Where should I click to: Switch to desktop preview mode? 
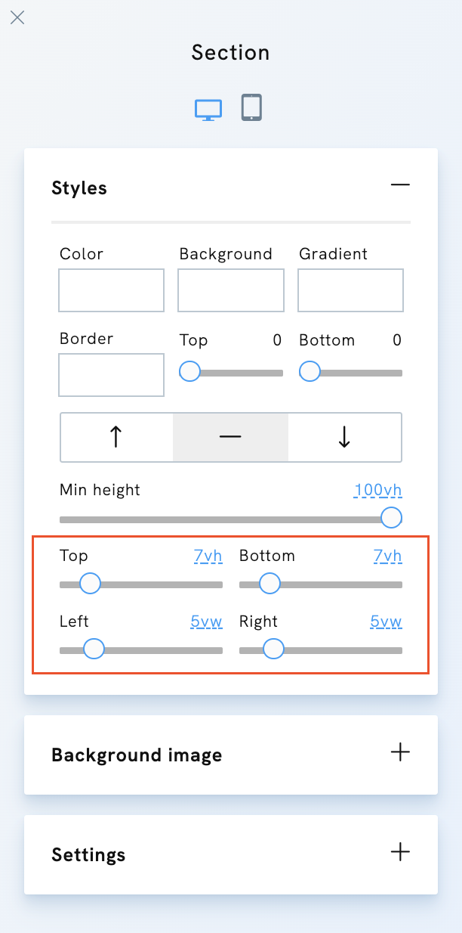click(208, 107)
